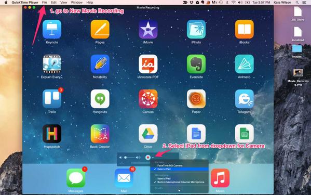This screenshot has height=195, width=311.
Task: Open the iBooks app icon
Action: (244, 29)
